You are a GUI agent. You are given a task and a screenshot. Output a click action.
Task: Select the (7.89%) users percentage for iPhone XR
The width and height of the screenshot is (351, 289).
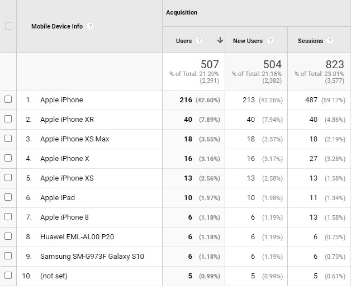point(210,120)
